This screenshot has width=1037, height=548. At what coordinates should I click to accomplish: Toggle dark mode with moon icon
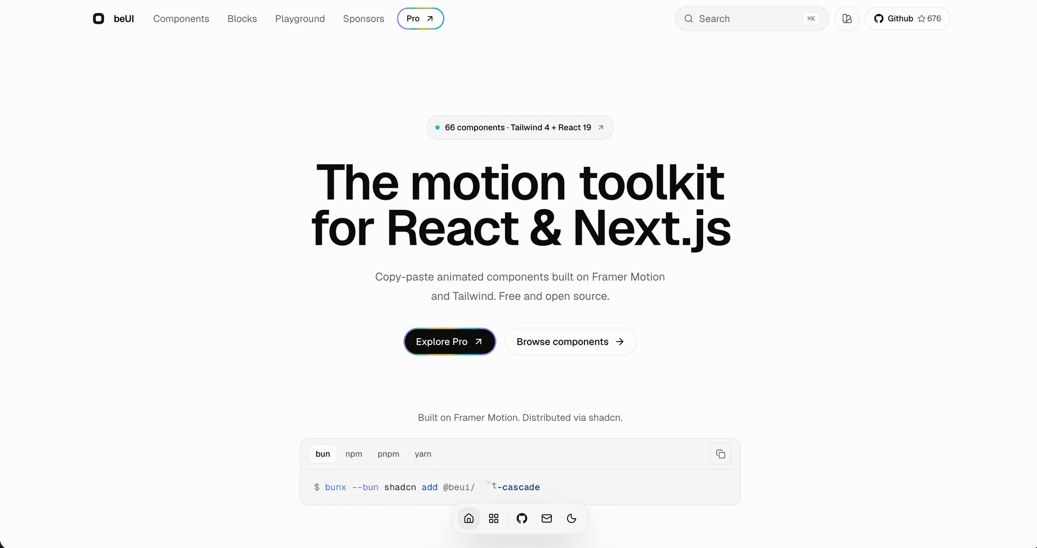point(571,518)
